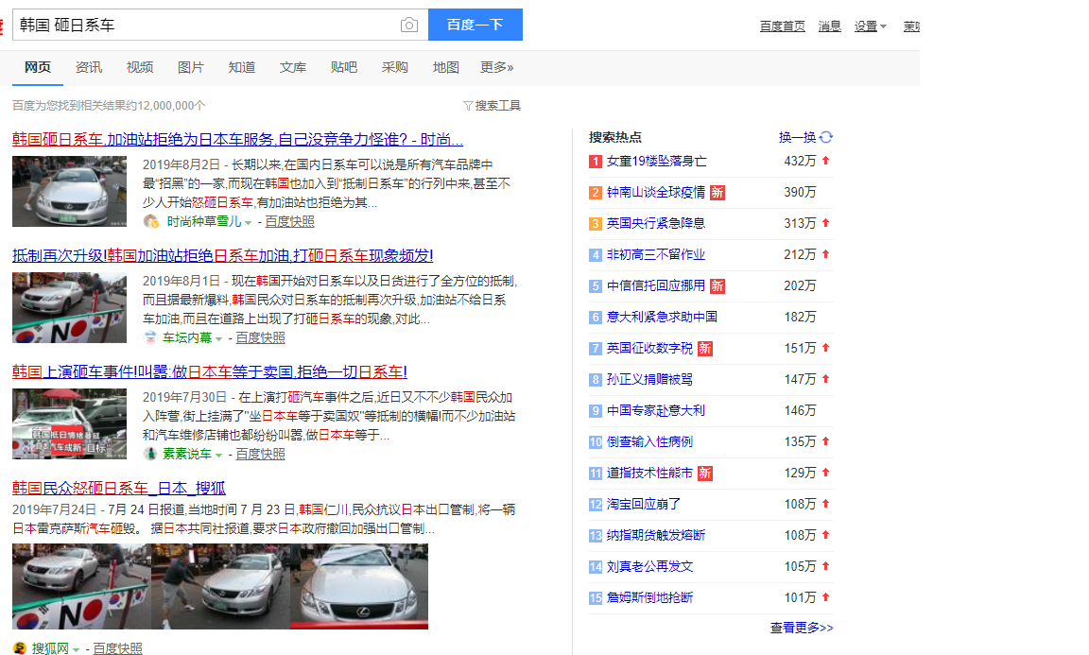Screen dimensions: 1089x655
Task: Open dropdown arrow beside 车坛内幕
Action: 218,339
